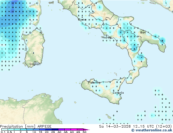Click the ARPEGE model name
This screenshot has height=133, width=173.
coord(44,126)
